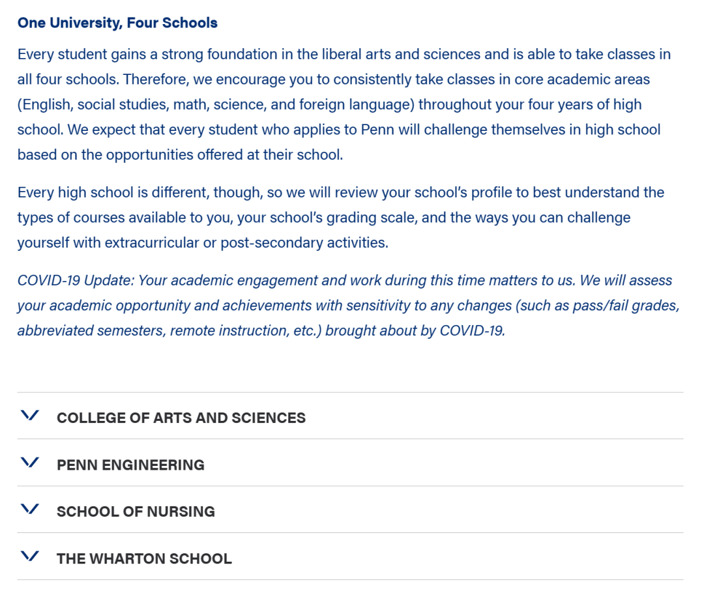Click the phrase abbreviated semesters
The height and width of the screenshot is (591, 704).
tap(92, 331)
